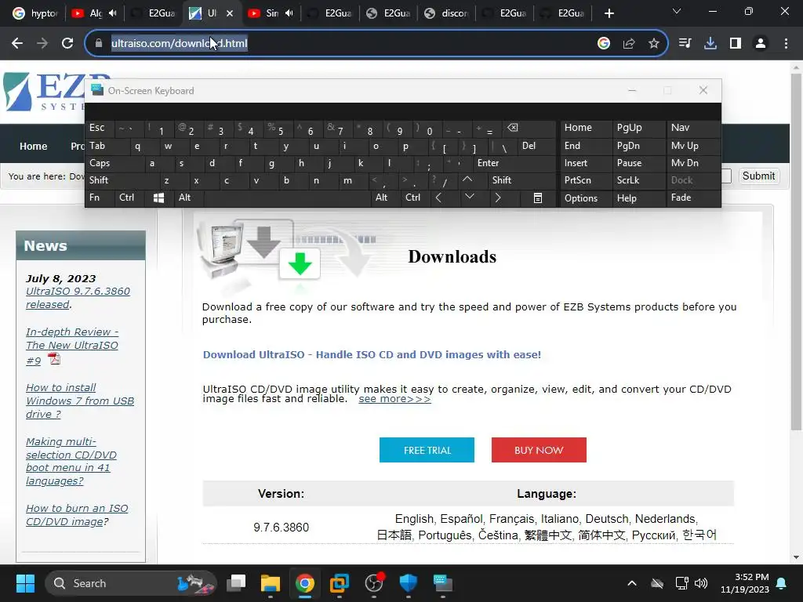Open 'How to install Windows 7 from USB' link
Viewport: 803px width, 602px height.
(x=80, y=401)
